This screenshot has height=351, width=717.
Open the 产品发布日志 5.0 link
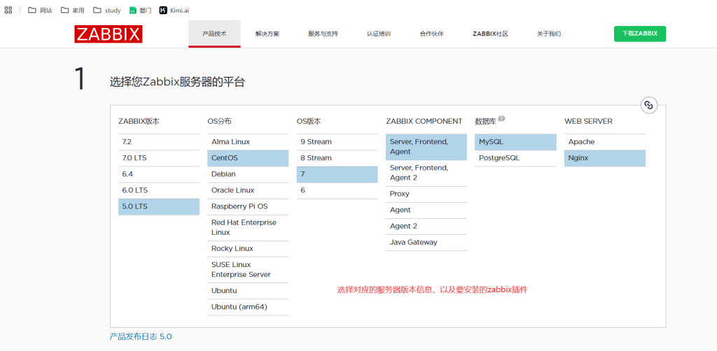[x=141, y=336]
